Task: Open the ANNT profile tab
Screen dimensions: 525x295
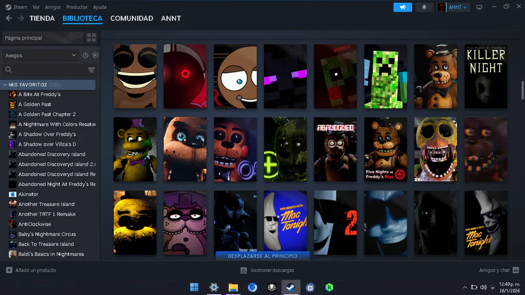Action: [171, 19]
